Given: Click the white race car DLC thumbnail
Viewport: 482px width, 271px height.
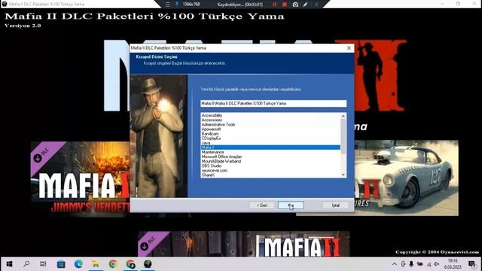Looking at the screenshot, I should pyautogui.click(x=406, y=178).
